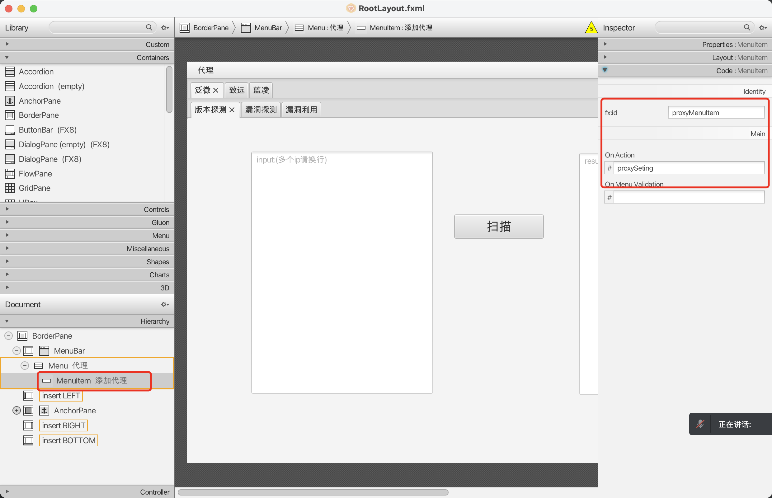772x498 pixels.
Task: Click the insert BOTTOM placeholder icon
Action: [x=28, y=440]
